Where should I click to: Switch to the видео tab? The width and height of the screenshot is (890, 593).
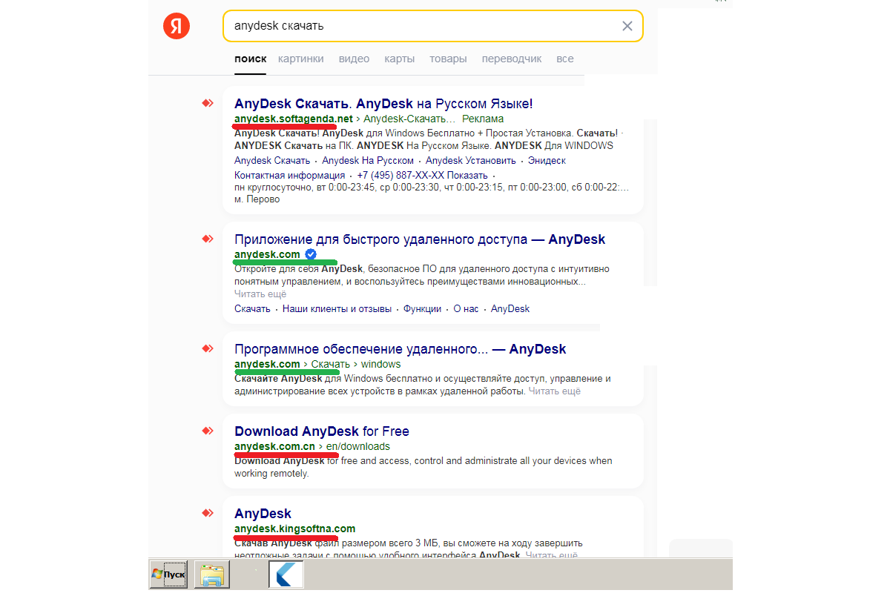[354, 59]
